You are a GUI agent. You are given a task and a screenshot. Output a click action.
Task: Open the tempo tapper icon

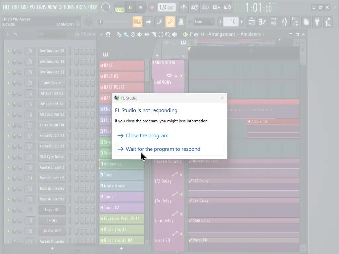click(x=328, y=21)
